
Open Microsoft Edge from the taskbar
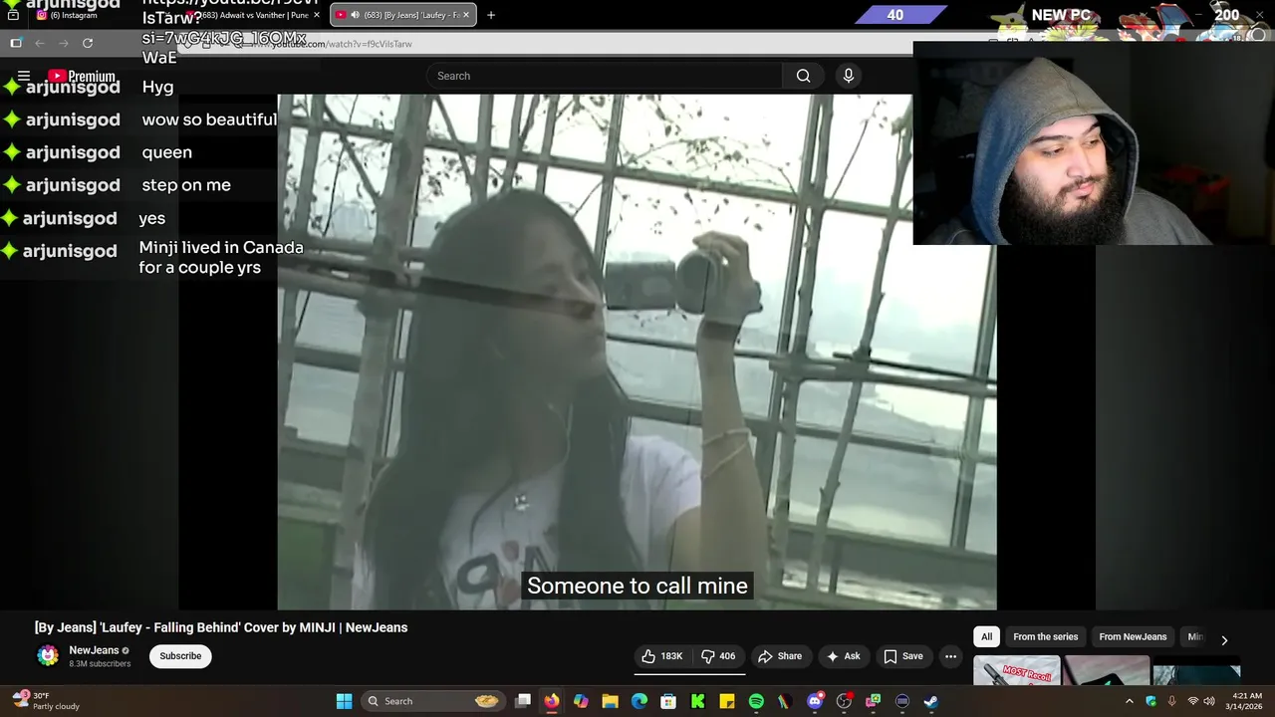[x=639, y=701]
